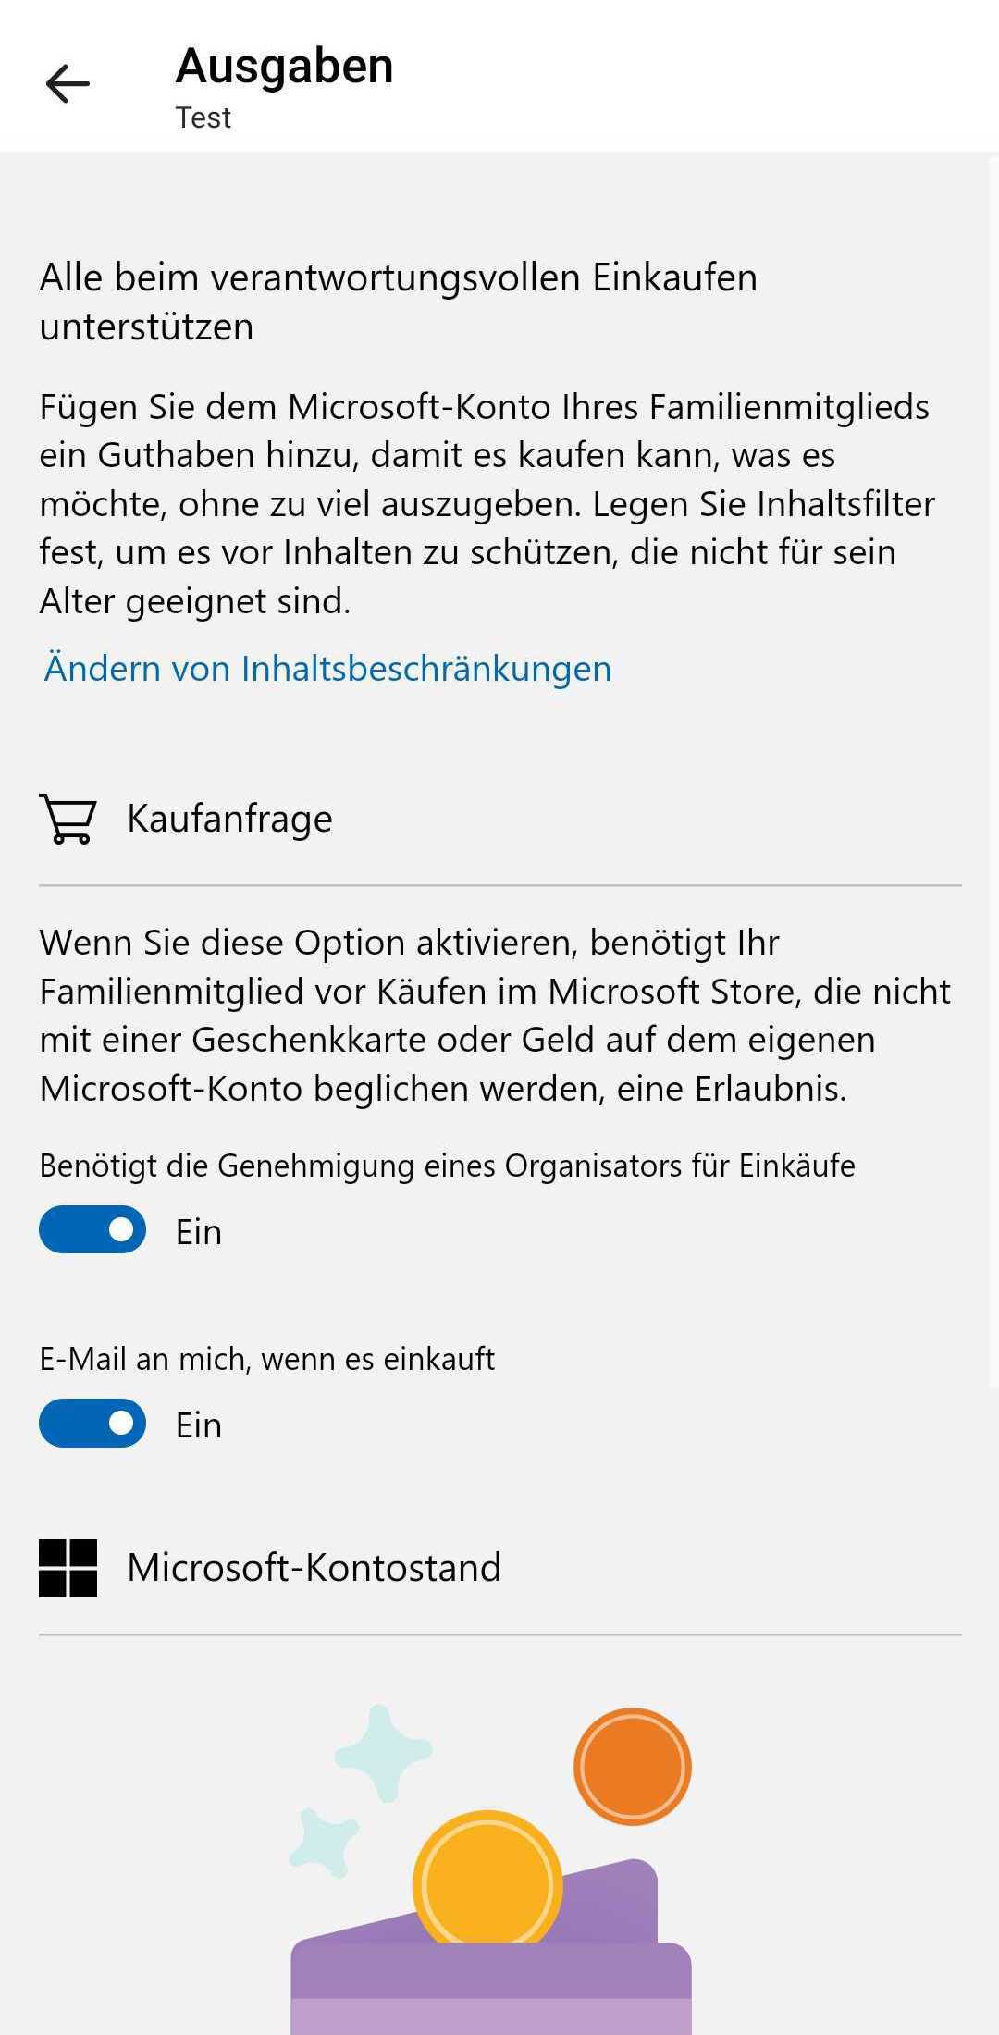
Task: Tap the purple wallet illustration
Action: pos(491,1961)
